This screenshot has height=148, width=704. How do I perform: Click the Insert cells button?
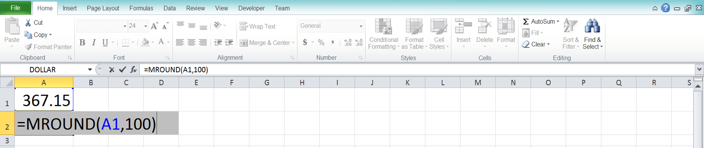[x=463, y=33]
